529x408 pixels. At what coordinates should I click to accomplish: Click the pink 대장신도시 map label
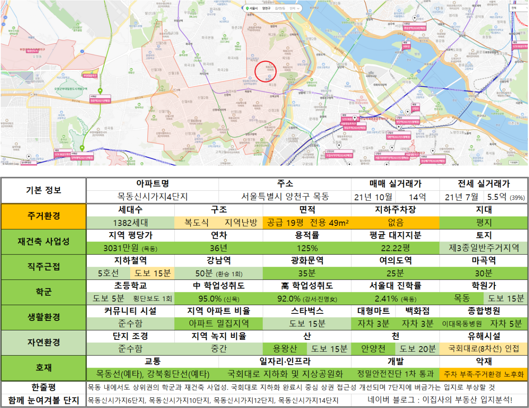pyautogui.click(x=32, y=51)
